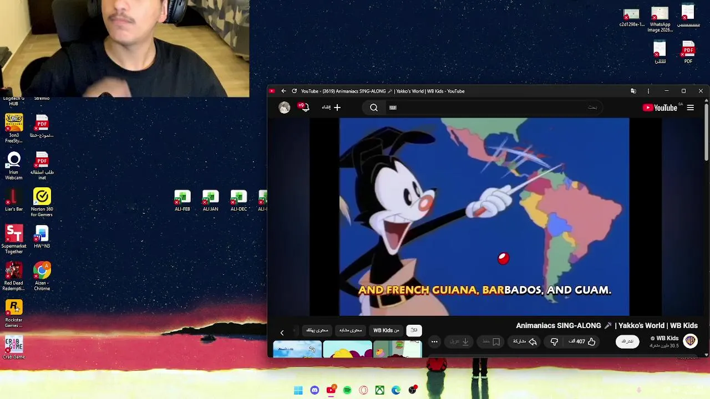Open Microsoft Edge from the taskbar
The width and height of the screenshot is (710, 399).
click(x=396, y=390)
